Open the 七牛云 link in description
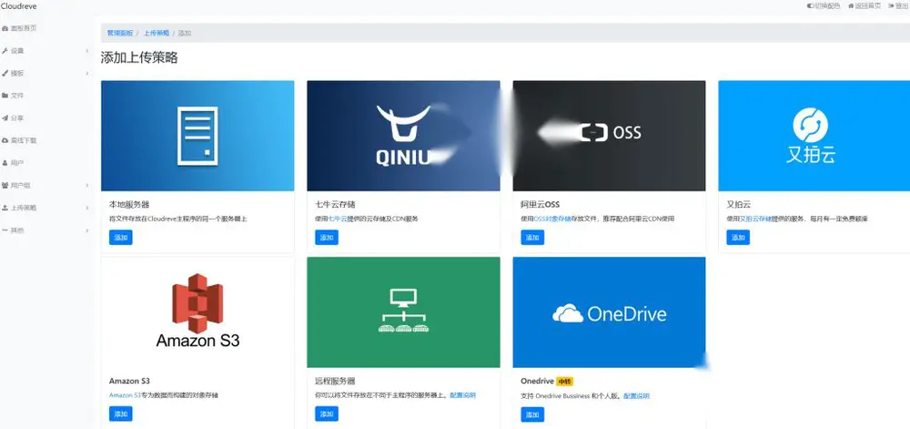The height and width of the screenshot is (429, 910). click(x=339, y=219)
